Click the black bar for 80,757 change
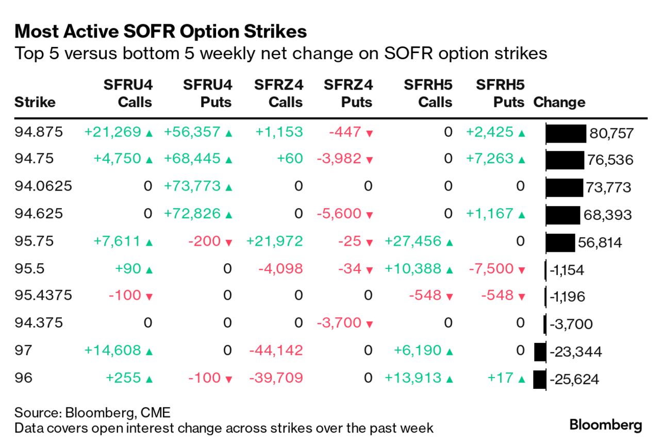This screenshot has height=448, width=662. 566,133
